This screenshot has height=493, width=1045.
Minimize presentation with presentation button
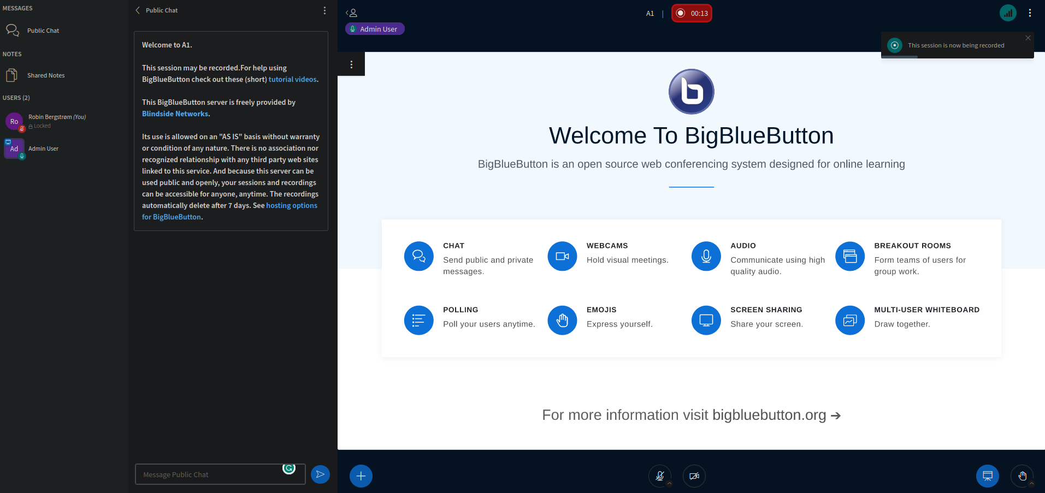988,476
